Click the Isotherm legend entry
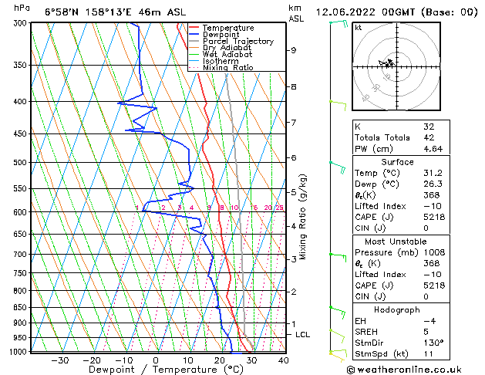The height and width of the screenshot is (375, 485). [221, 61]
